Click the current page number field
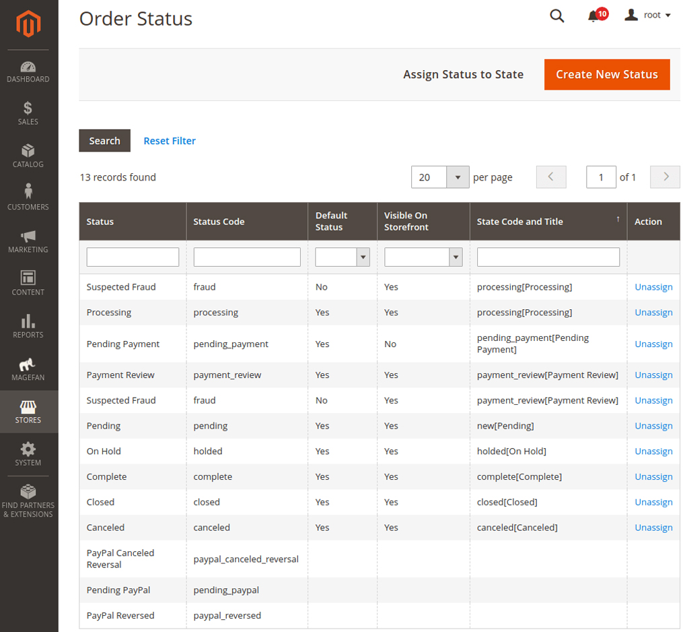The height and width of the screenshot is (632, 683). (x=601, y=177)
